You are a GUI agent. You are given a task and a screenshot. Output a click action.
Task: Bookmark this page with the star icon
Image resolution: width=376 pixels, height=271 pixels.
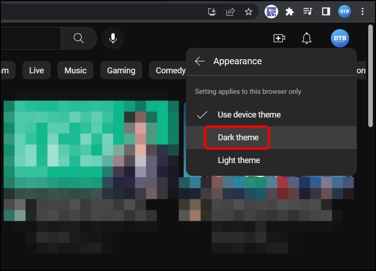coord(248,12)
